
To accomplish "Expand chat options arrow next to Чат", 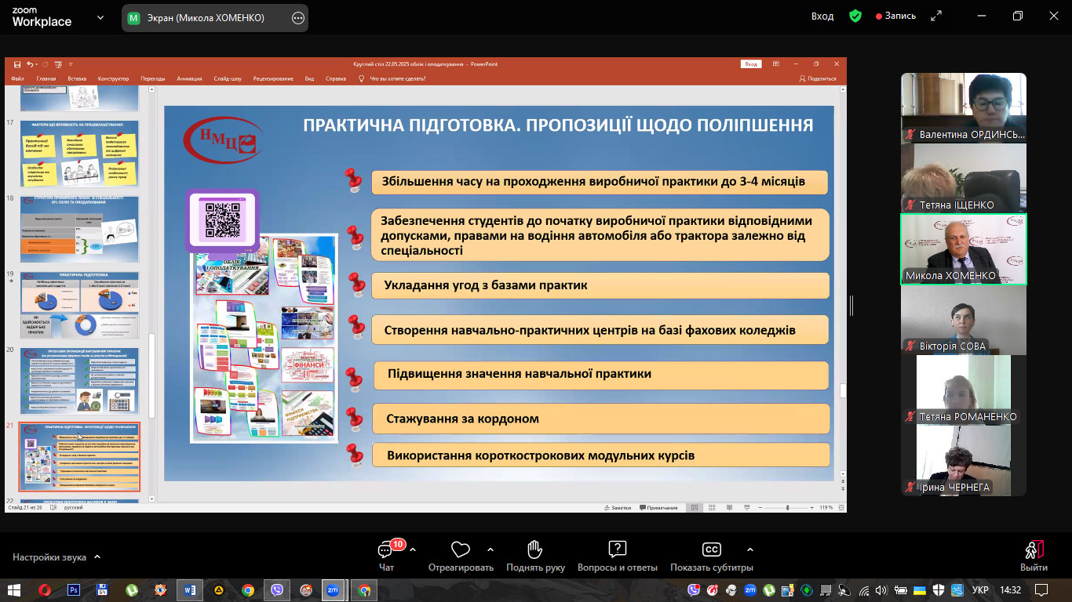I will (413, 549).
